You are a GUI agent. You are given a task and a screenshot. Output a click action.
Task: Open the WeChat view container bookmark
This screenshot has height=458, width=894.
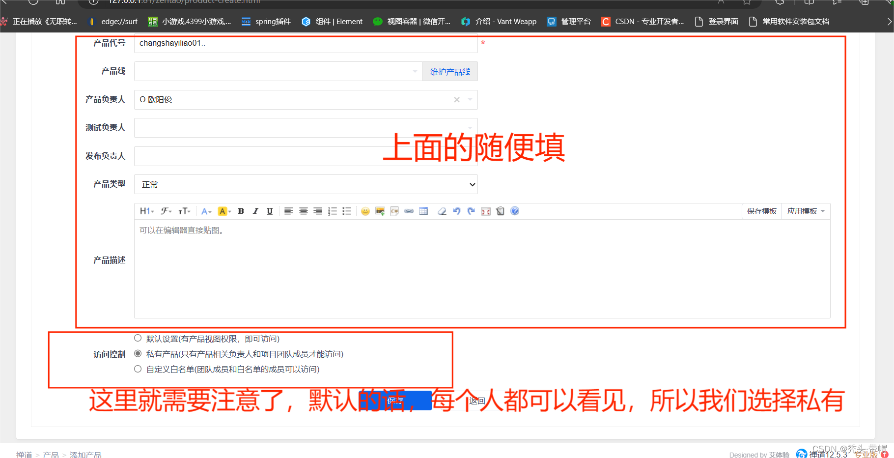coord(412,22)
